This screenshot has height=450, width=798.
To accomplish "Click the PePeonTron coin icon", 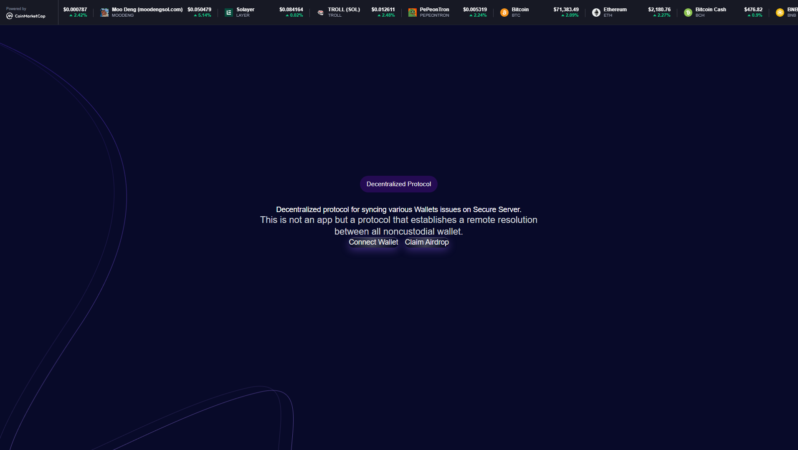I will (412, 13).
